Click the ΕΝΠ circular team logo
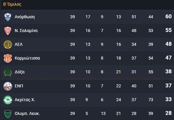Viewport: 174px width, 120px height. coord(8,86)
